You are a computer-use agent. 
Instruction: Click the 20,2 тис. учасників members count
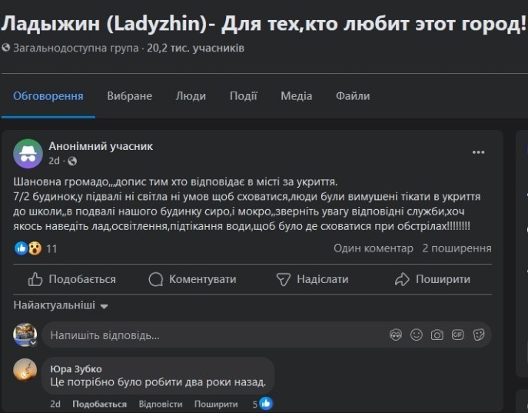[x=195, y=48]
